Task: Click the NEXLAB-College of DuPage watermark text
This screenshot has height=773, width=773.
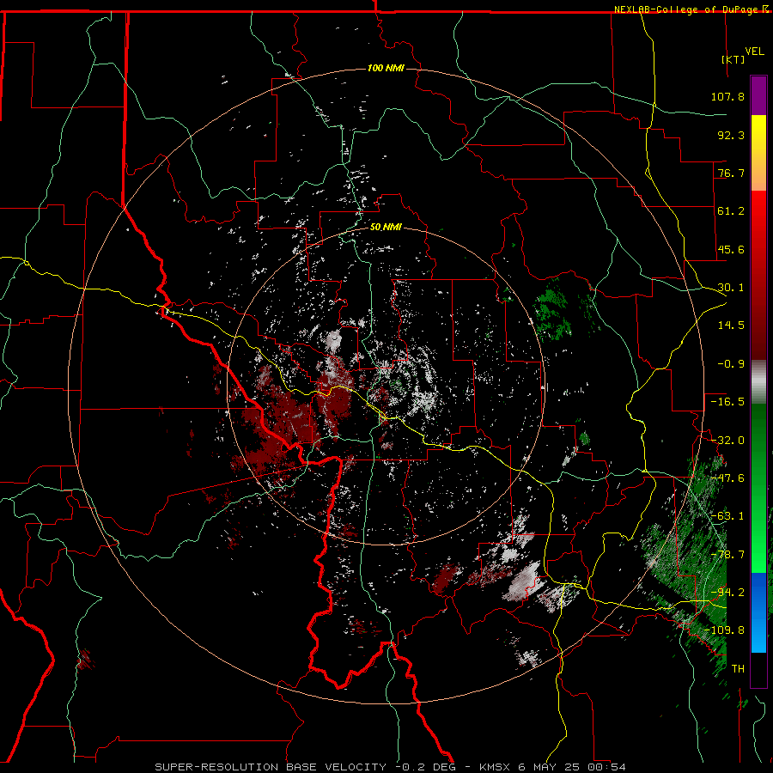Action: [685, 9]
